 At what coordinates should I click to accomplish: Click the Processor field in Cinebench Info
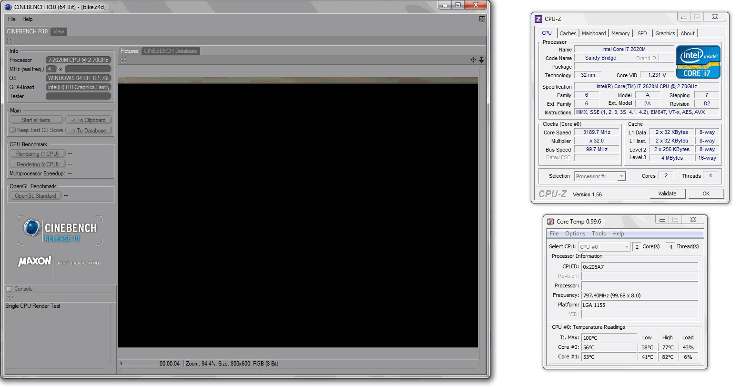click(79, 60)
